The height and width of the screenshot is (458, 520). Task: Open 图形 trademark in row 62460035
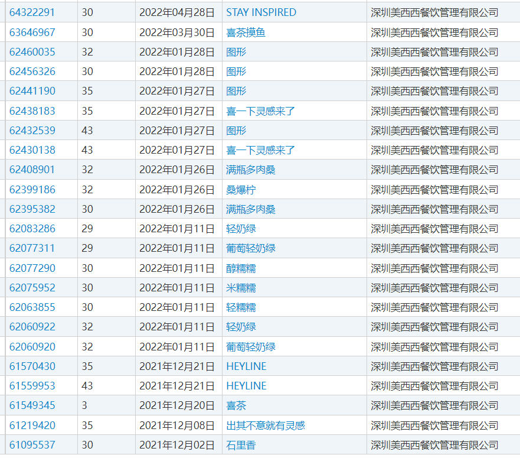coord(236,52)
